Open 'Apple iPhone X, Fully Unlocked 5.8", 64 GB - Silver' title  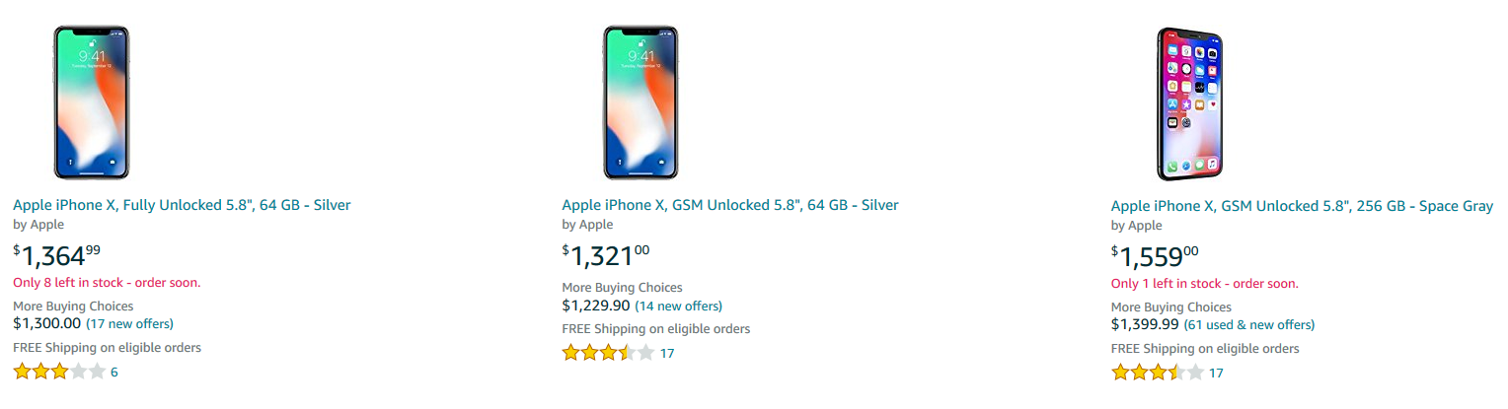point(182,205)
